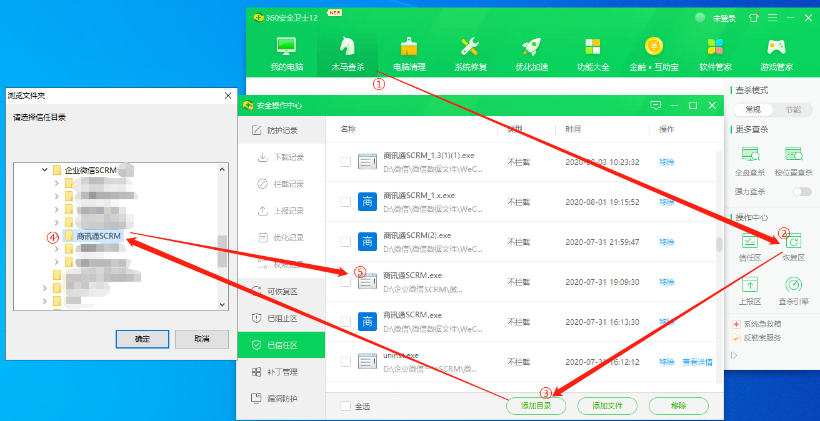Open 恢复区 recovery zone
This screenshot has width=820, height=421.
click(794, 246)
